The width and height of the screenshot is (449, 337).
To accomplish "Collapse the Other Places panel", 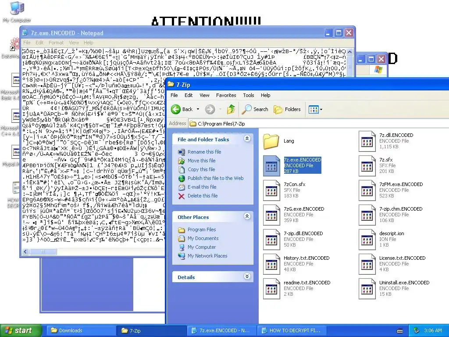I will coord(247,216).
